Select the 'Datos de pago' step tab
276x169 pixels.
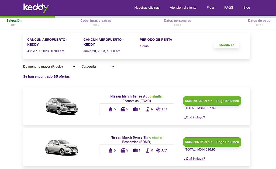pos(259,20)
